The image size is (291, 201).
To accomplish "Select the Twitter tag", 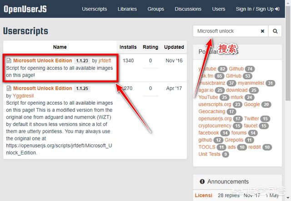I will [251, 119].
